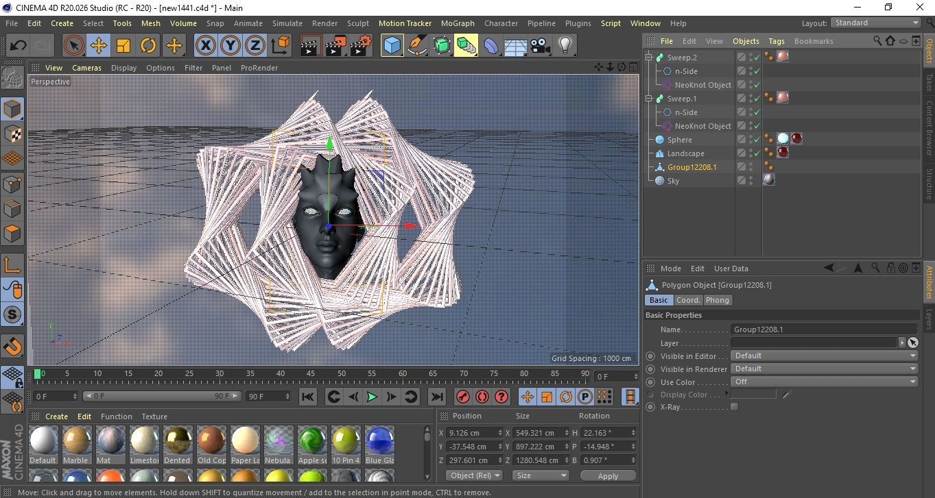Open the MoGraph menu
Image resolution: width=935 pixels, height=498 pixels.
click(458, 23)
